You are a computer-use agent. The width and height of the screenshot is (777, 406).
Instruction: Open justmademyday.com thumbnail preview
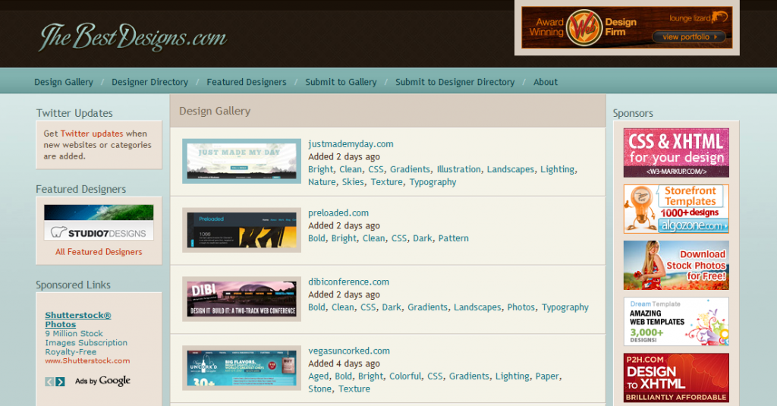point(241,161)
